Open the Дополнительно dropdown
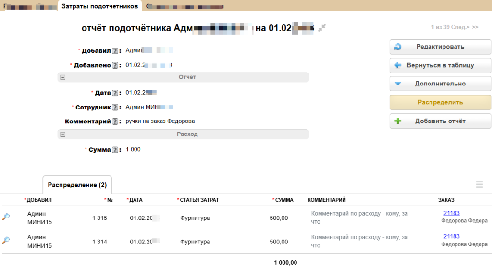This screenshot has width=492, height=267. 440,84
